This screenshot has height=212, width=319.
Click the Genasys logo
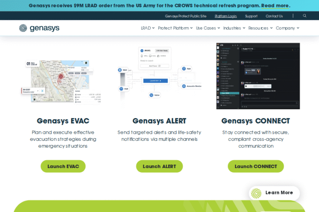[39, 28]
